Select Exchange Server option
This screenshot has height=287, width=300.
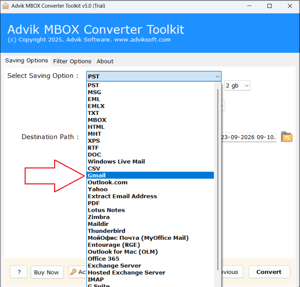click(150, 266)
